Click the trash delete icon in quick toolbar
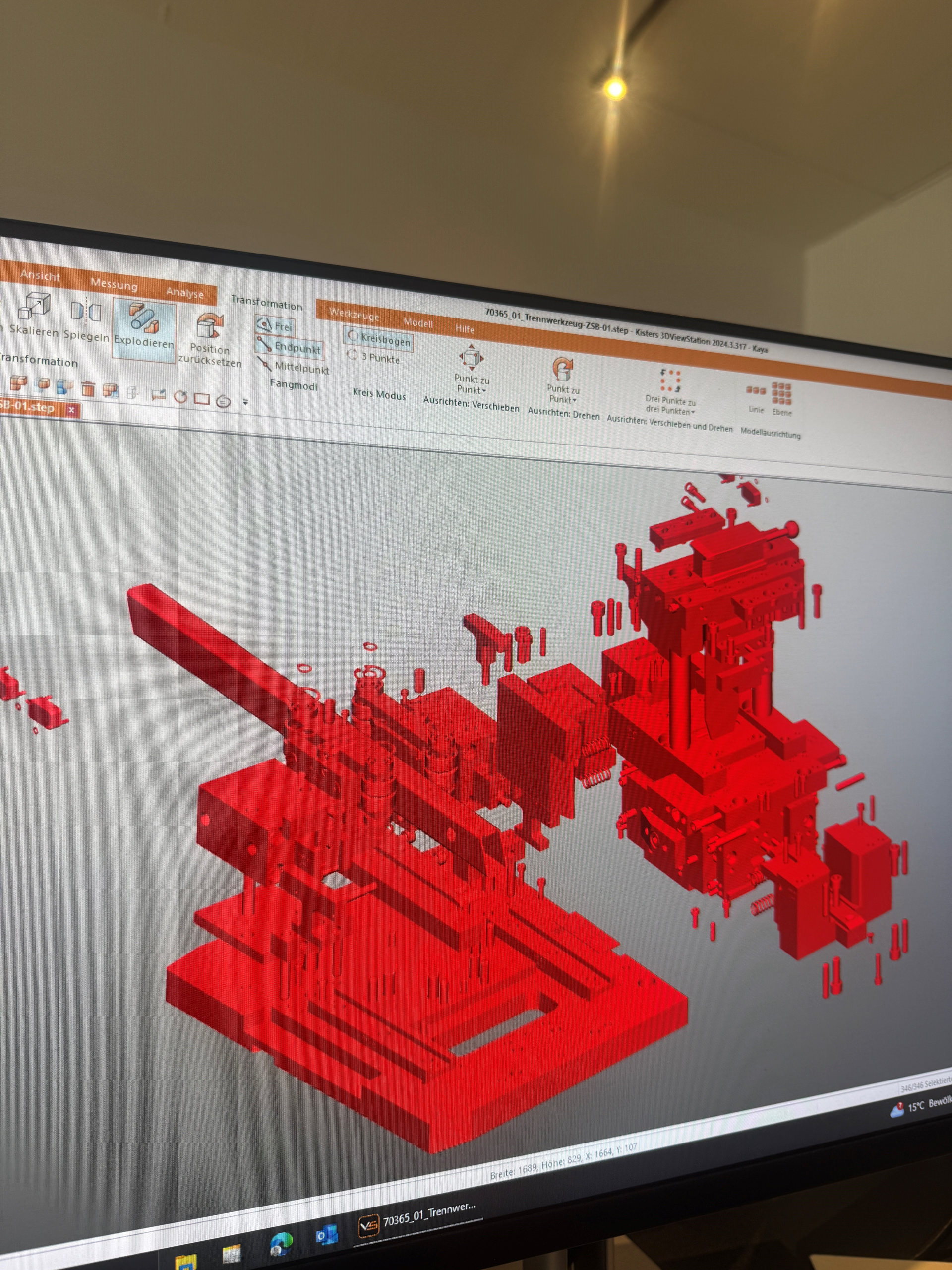This screenshot has width=952, height=1270. [x=88, y=390]
